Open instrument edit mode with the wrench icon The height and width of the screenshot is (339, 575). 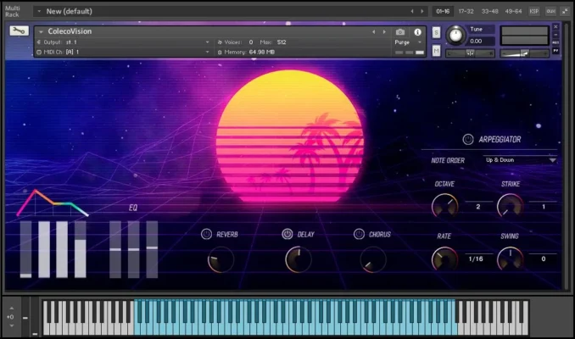pos(19,31)
